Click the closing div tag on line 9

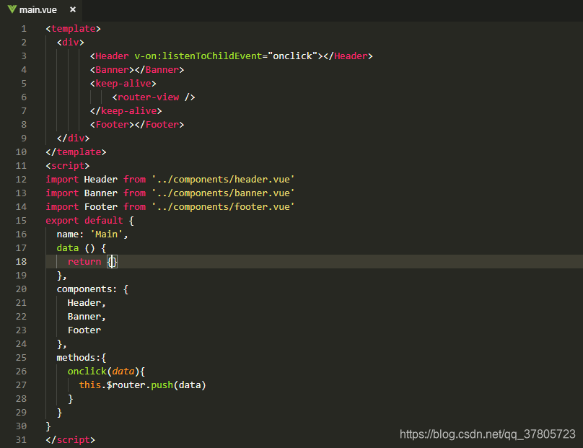74,139
